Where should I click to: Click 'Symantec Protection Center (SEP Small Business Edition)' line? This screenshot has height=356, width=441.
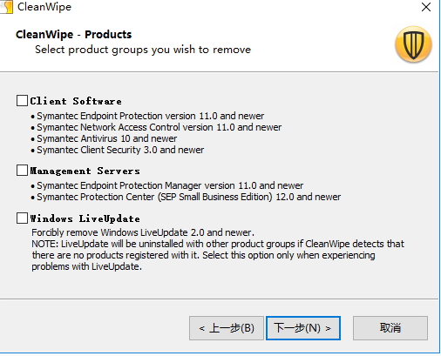(x=188, y=197)
